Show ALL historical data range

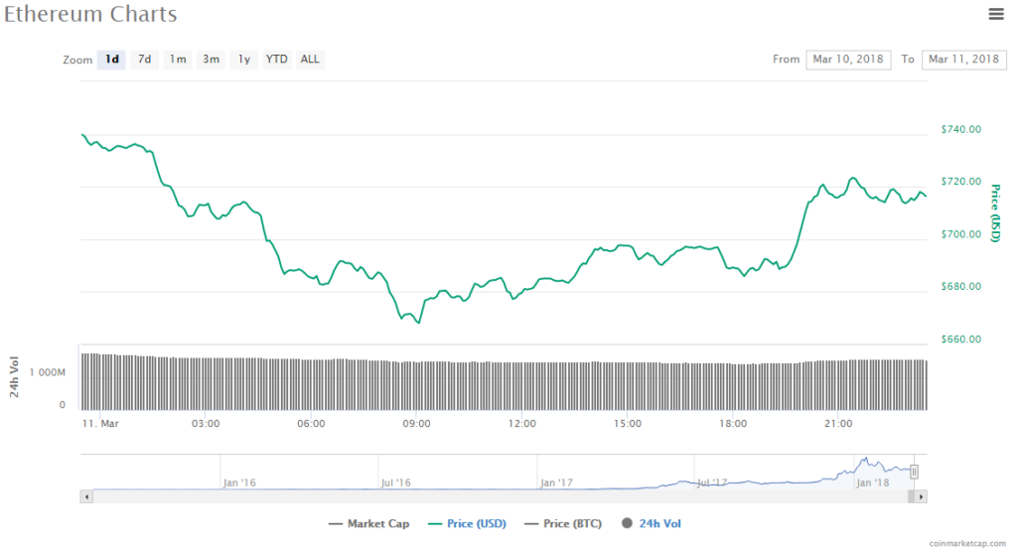coord(310,60)
